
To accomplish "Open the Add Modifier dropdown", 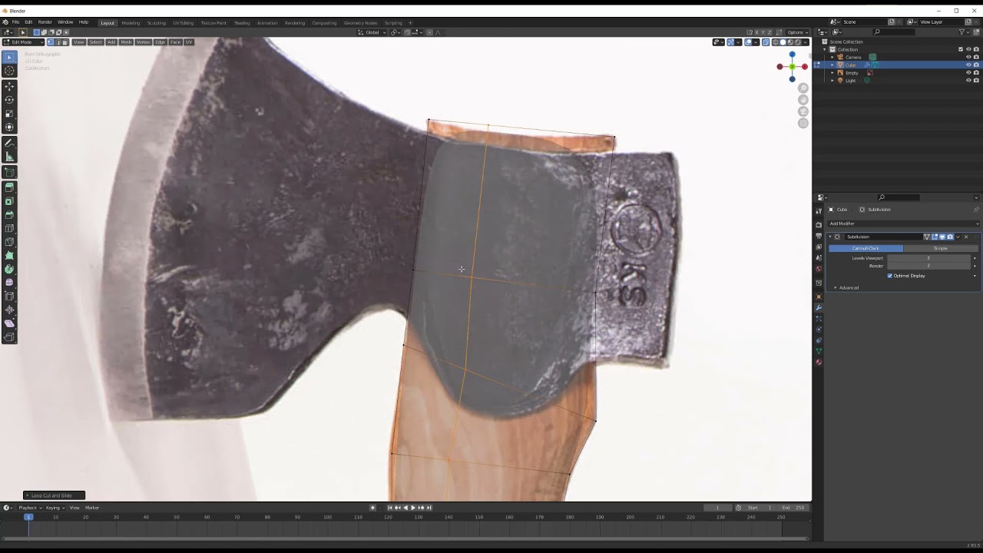I will [903, 224].
